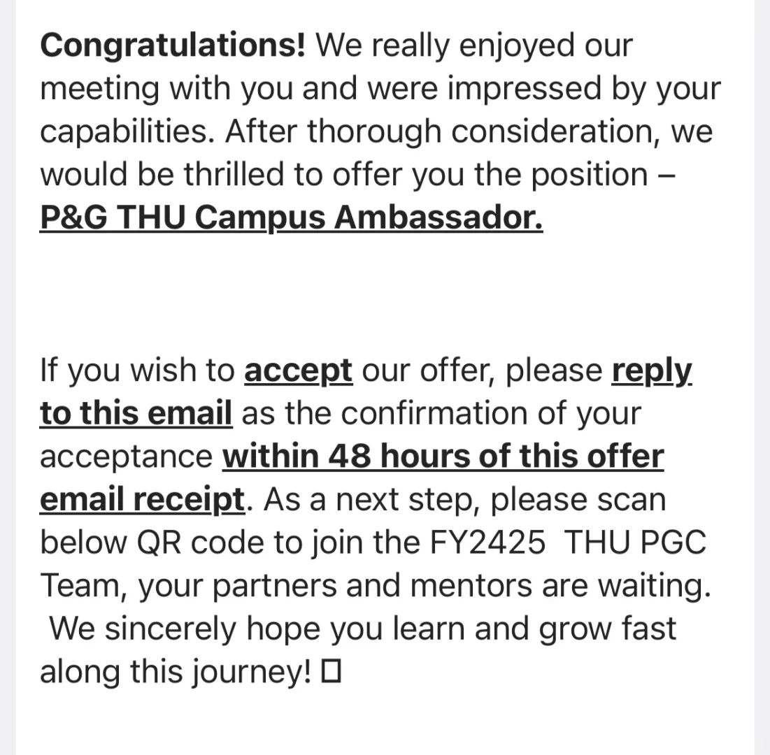Click the underlined word "reply"

point(652,371)
